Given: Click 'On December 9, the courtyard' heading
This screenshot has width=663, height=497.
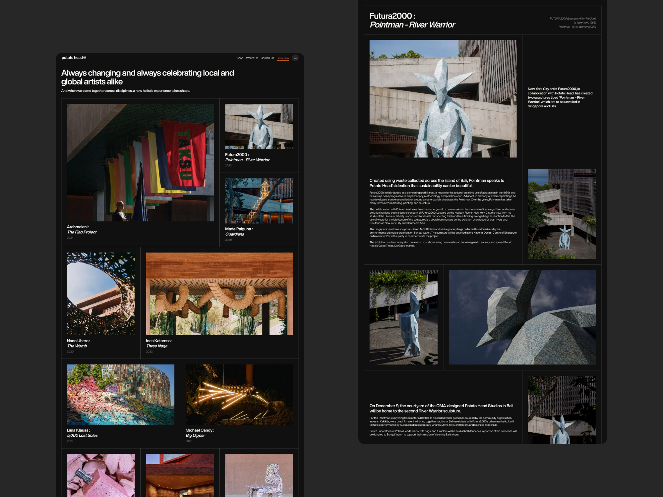Looking at the screenshot, I should [x=441, y=408].
